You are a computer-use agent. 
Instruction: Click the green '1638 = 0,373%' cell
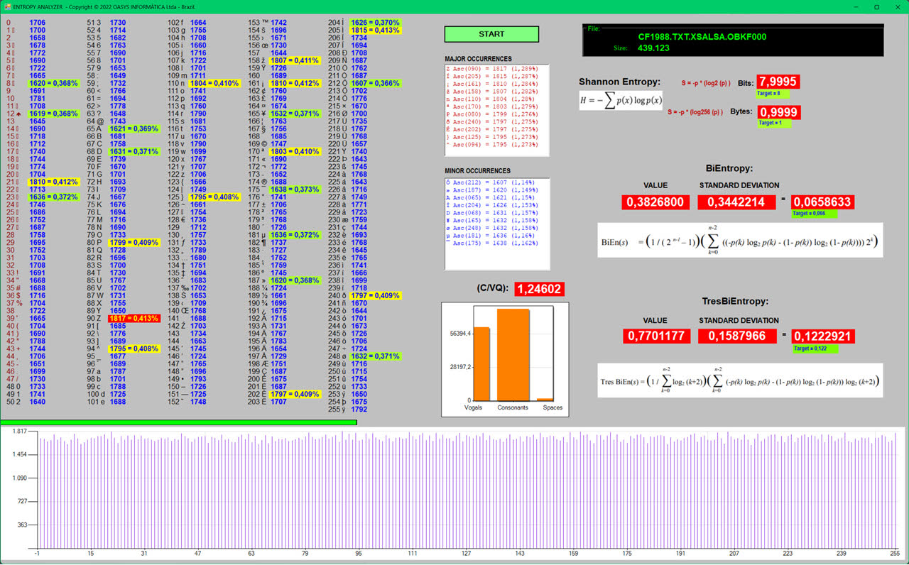tap(295, 190)
